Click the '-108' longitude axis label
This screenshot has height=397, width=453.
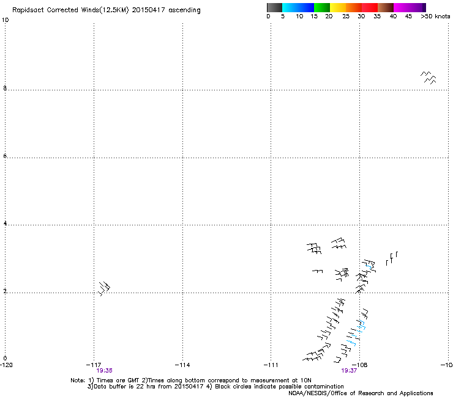[360, 365]
